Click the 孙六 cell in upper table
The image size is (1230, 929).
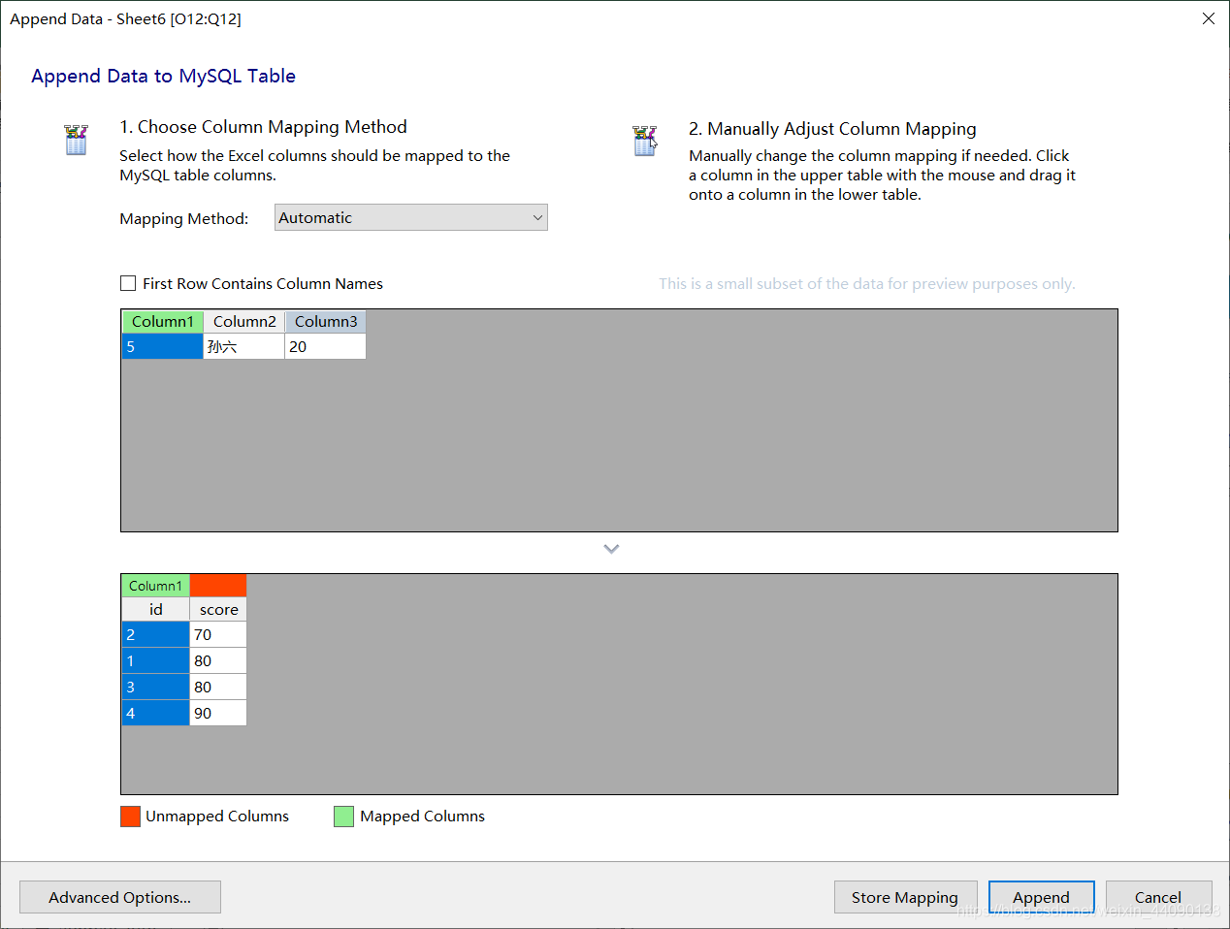244,346
